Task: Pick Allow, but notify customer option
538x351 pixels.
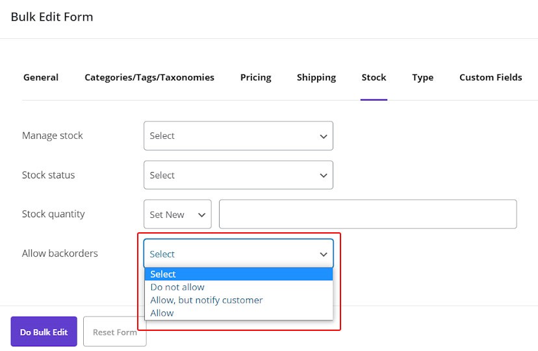Action: (x=207, y=300)
